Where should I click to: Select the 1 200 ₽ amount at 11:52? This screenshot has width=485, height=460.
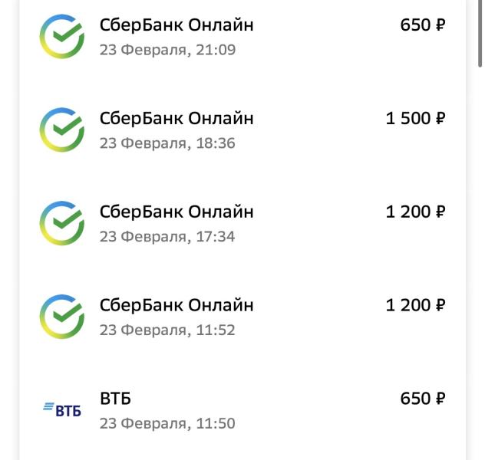click(416, 305)
